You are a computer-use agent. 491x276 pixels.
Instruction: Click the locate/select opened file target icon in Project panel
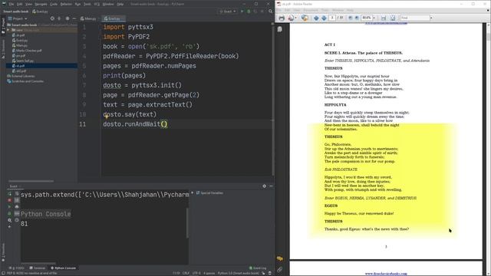pos(52,18)
